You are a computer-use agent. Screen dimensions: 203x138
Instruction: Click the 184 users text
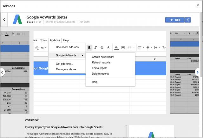point(84,22)
